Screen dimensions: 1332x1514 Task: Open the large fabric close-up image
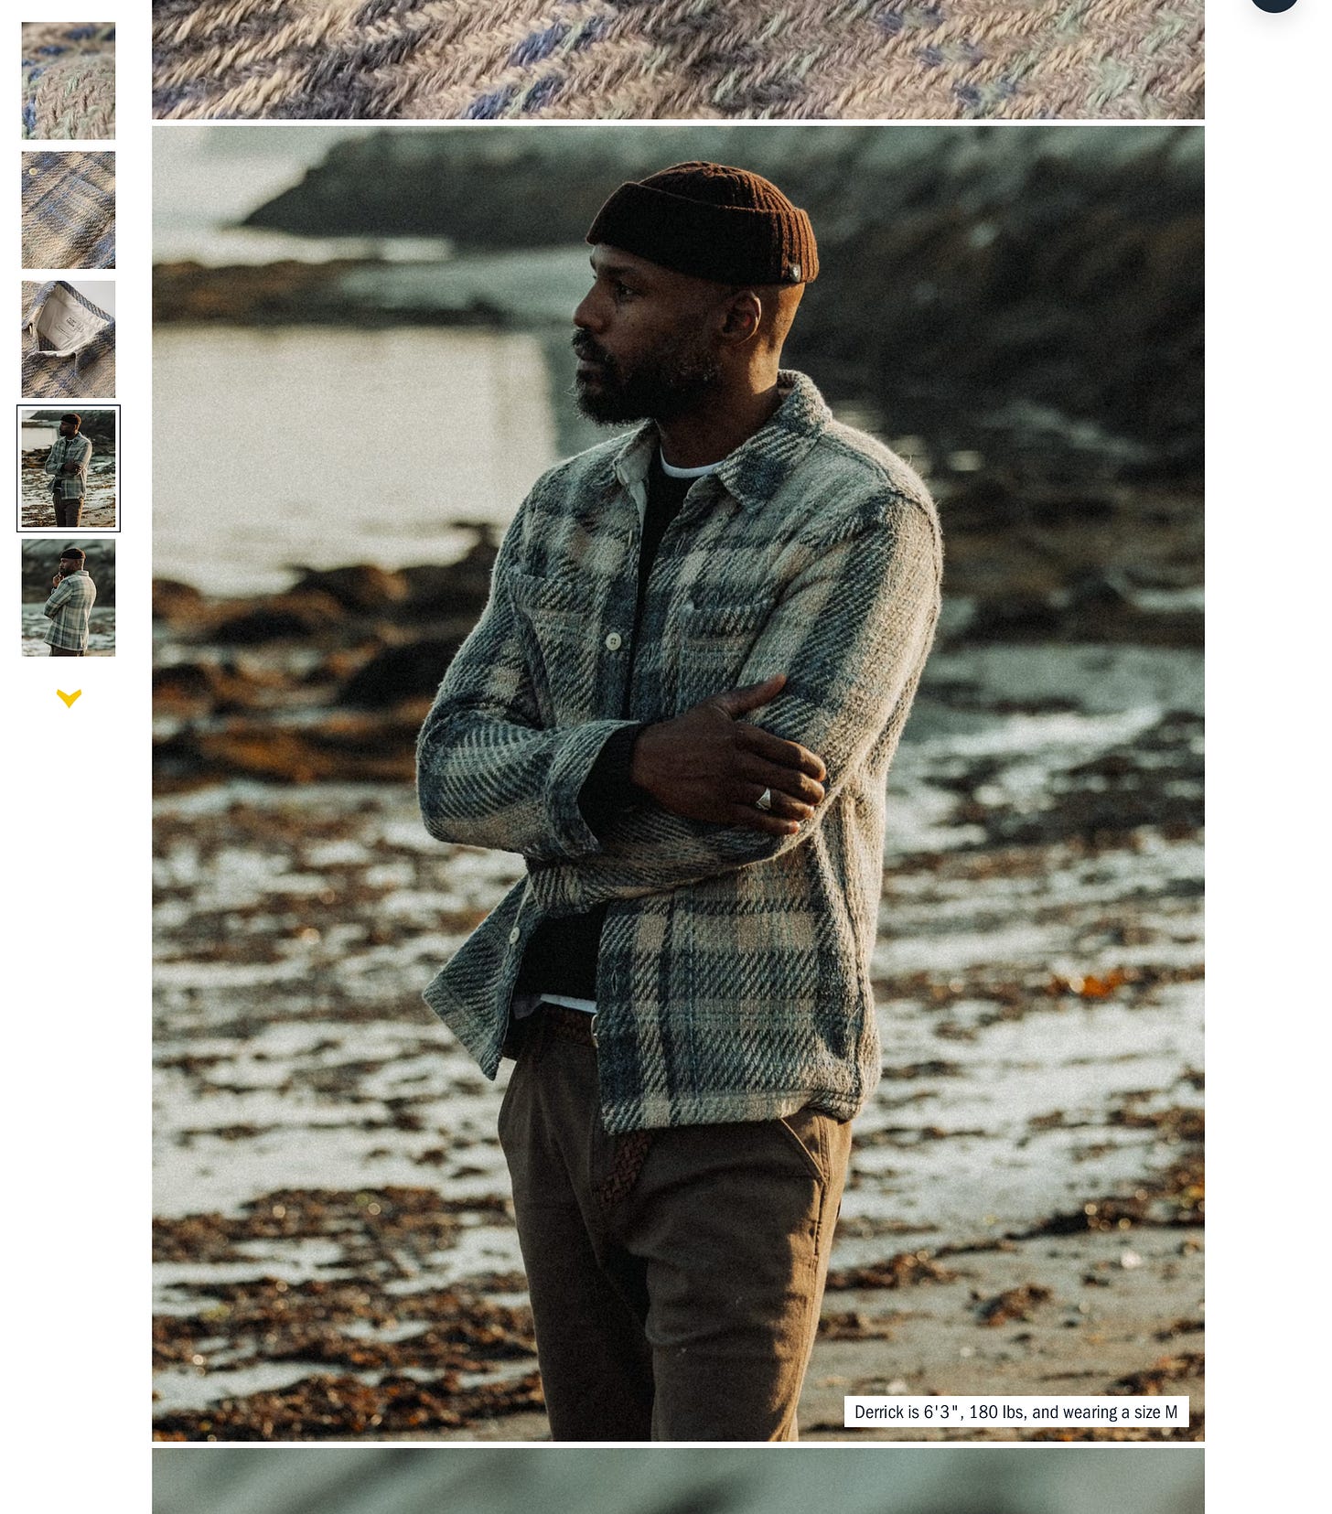coord(678,59)
